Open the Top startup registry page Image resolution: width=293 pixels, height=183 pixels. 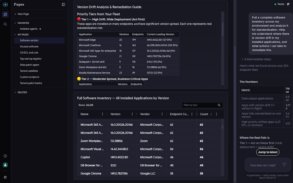coord(31,59)
